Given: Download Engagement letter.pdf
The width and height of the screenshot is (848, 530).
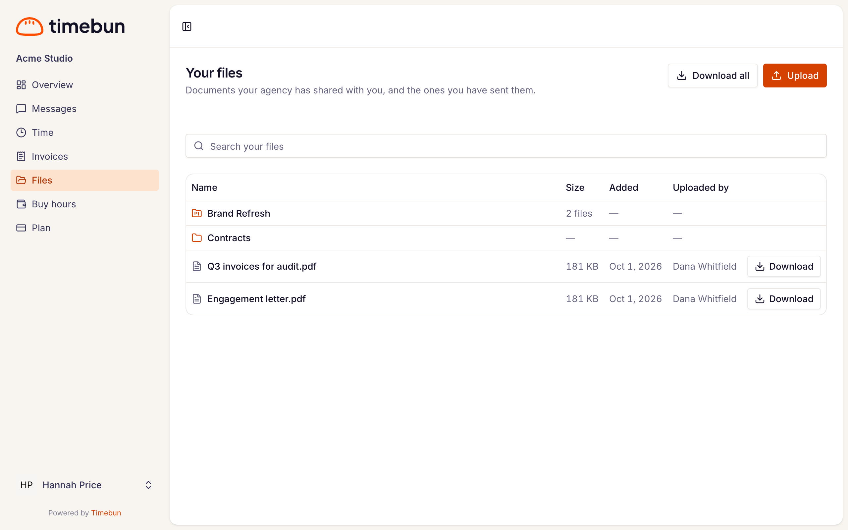Looking at the screenshot, I should click(783, 299).
